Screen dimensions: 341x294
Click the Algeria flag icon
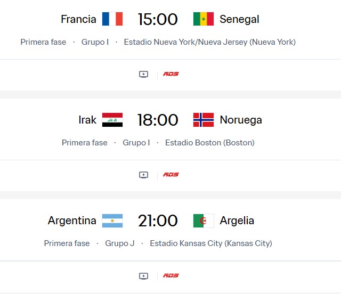203,220
